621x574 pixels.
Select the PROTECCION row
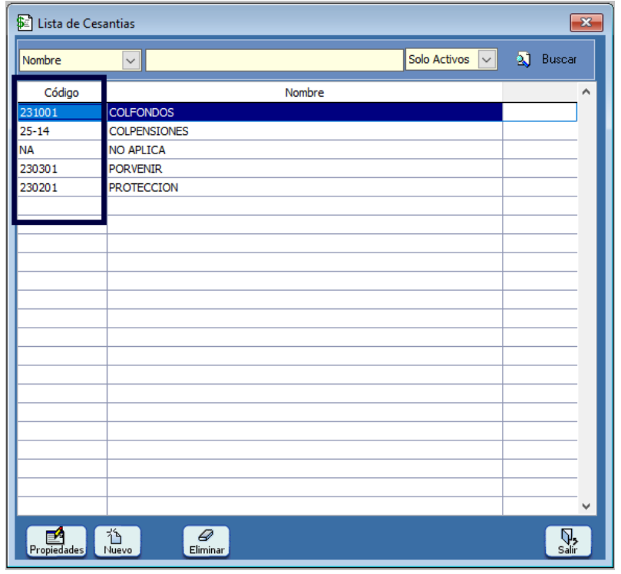305,187
